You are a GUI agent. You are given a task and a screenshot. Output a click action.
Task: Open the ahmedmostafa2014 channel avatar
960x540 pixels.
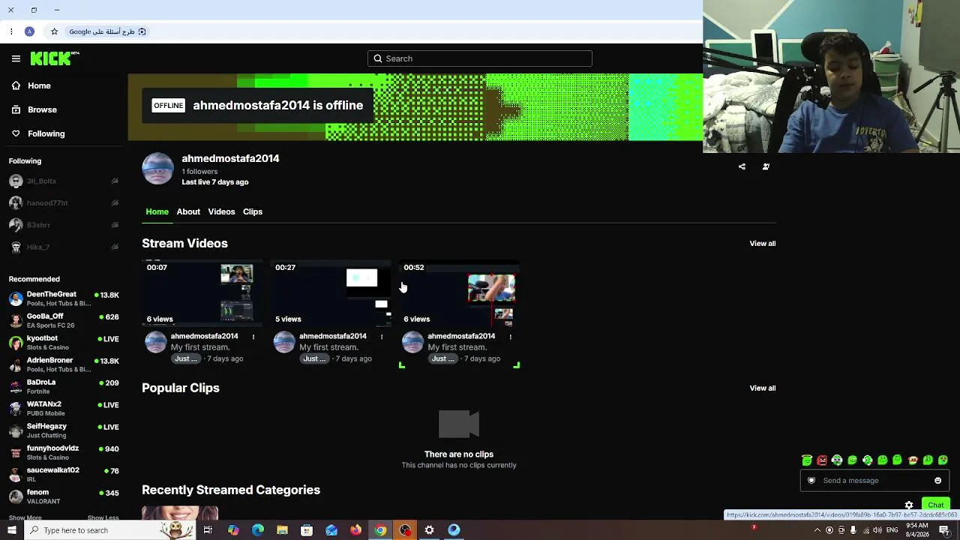(157, 169)
